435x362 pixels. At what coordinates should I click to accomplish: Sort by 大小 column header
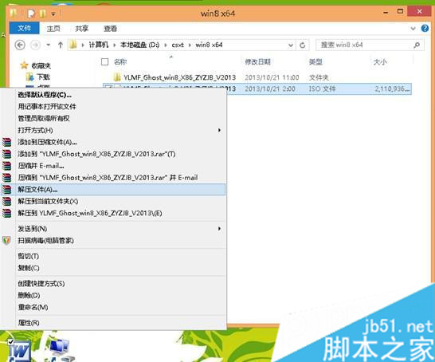tap(380, 61)
